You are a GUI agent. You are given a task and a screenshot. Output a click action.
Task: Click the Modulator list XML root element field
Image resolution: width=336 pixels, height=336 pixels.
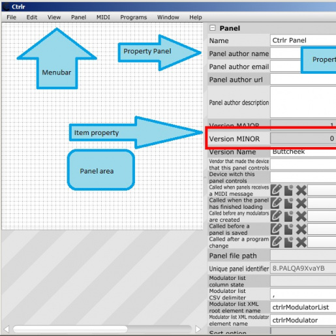(x=303, y=307)
